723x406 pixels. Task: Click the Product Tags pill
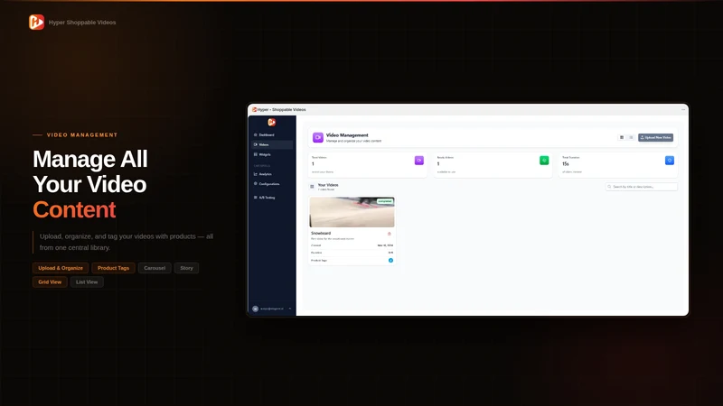click(x=114, y=268)
